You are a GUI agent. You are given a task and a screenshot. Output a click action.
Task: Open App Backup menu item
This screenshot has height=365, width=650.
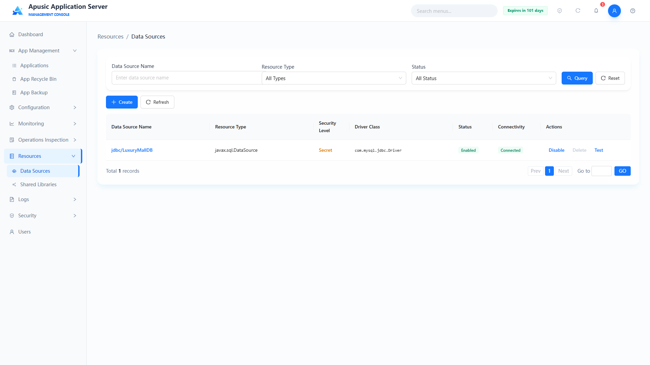[43, 93]
